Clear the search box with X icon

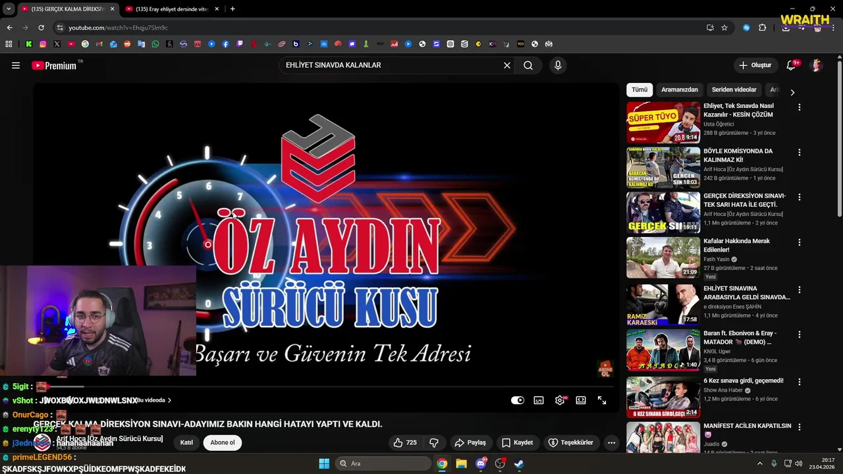[507, 65]
